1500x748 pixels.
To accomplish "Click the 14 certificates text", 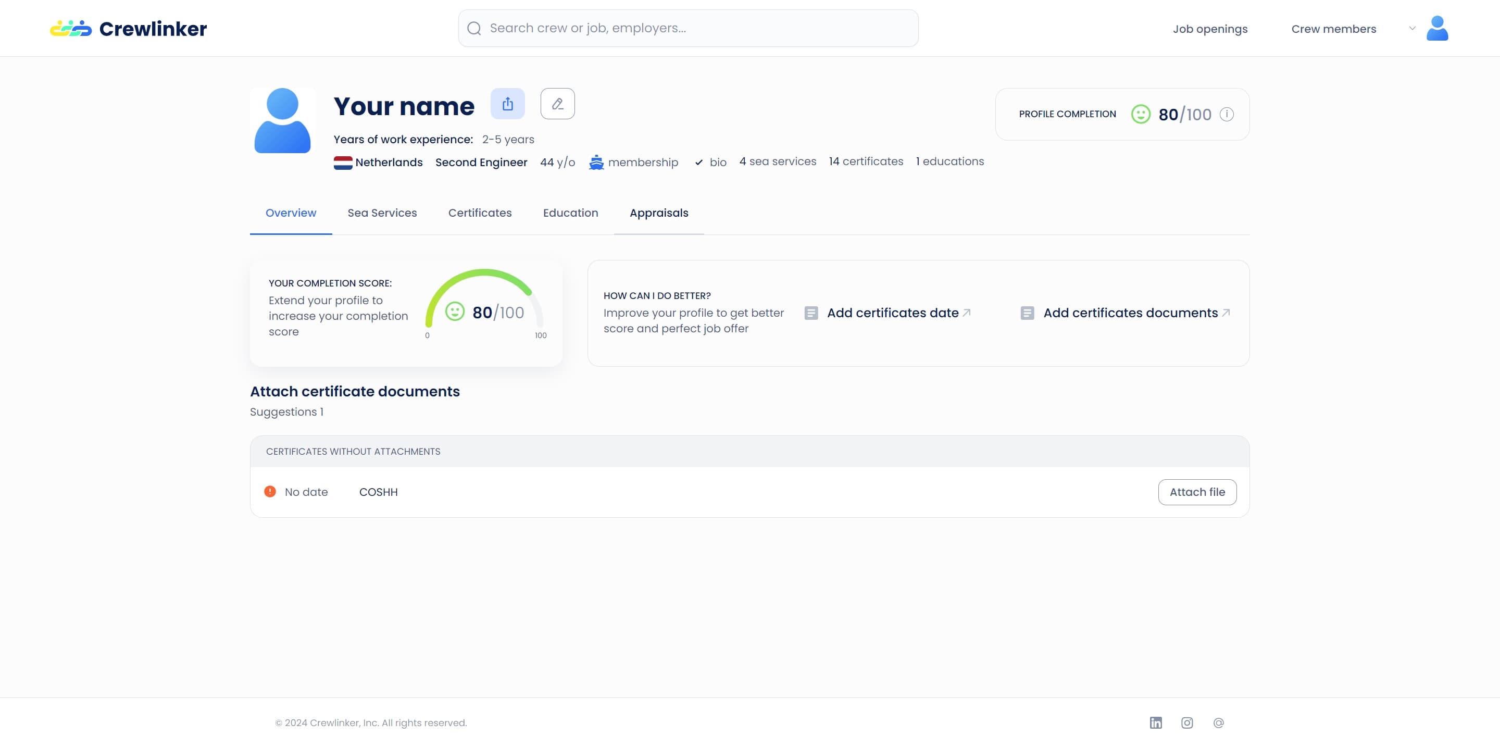I will [x=866, y=161].
